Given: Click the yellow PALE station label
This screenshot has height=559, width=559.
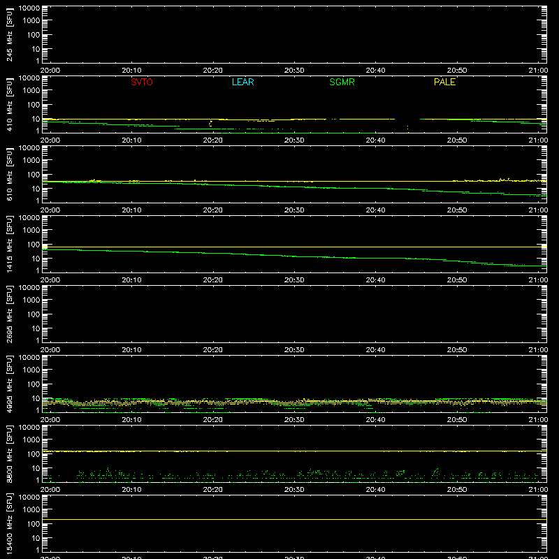Looking at the screenshot, I should point(444,82).
